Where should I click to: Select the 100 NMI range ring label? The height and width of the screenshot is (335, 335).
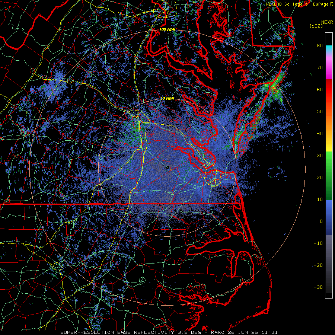click(x=167, y=29)
